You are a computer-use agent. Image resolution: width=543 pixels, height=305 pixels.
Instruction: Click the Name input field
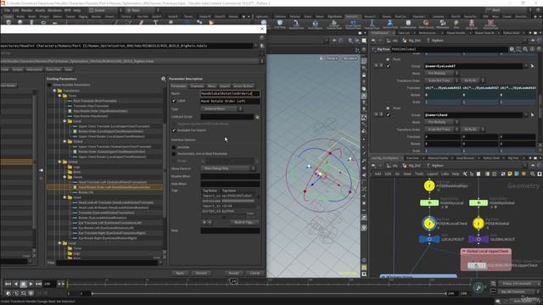[x=230, y=93]
